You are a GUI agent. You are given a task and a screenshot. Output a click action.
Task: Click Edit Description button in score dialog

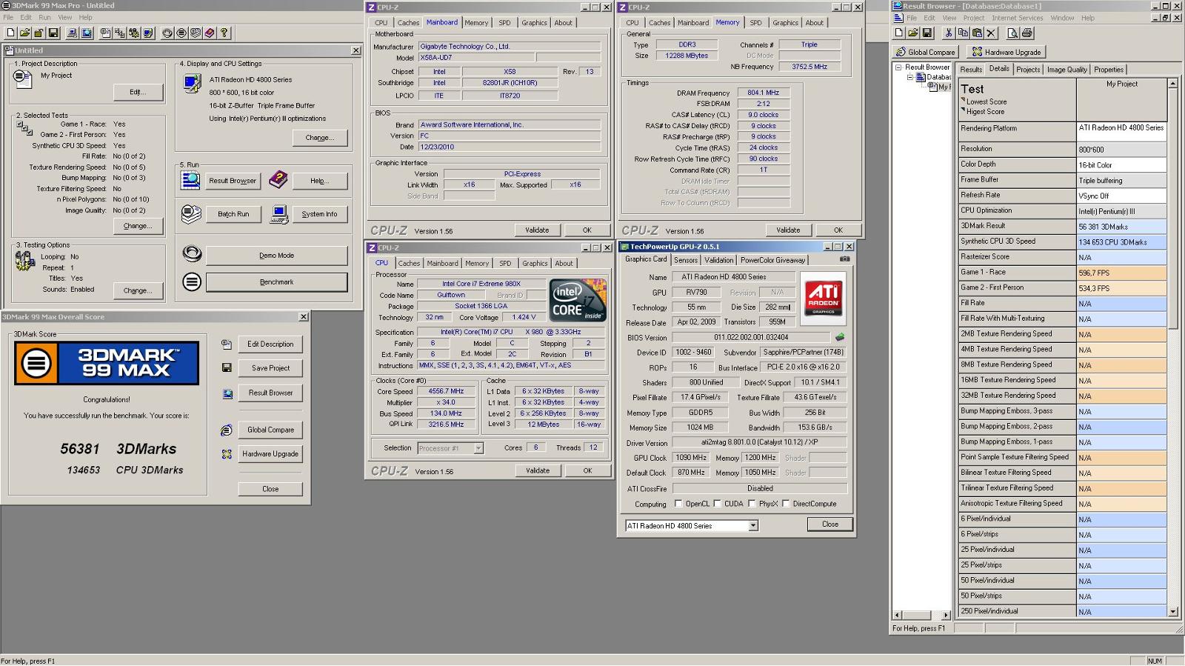coord(270,344)
